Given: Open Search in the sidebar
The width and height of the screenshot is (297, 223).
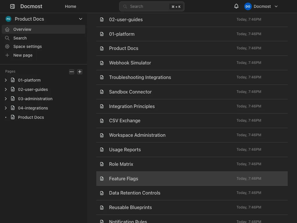Looking at the screenshot, I should coord(44,38).
